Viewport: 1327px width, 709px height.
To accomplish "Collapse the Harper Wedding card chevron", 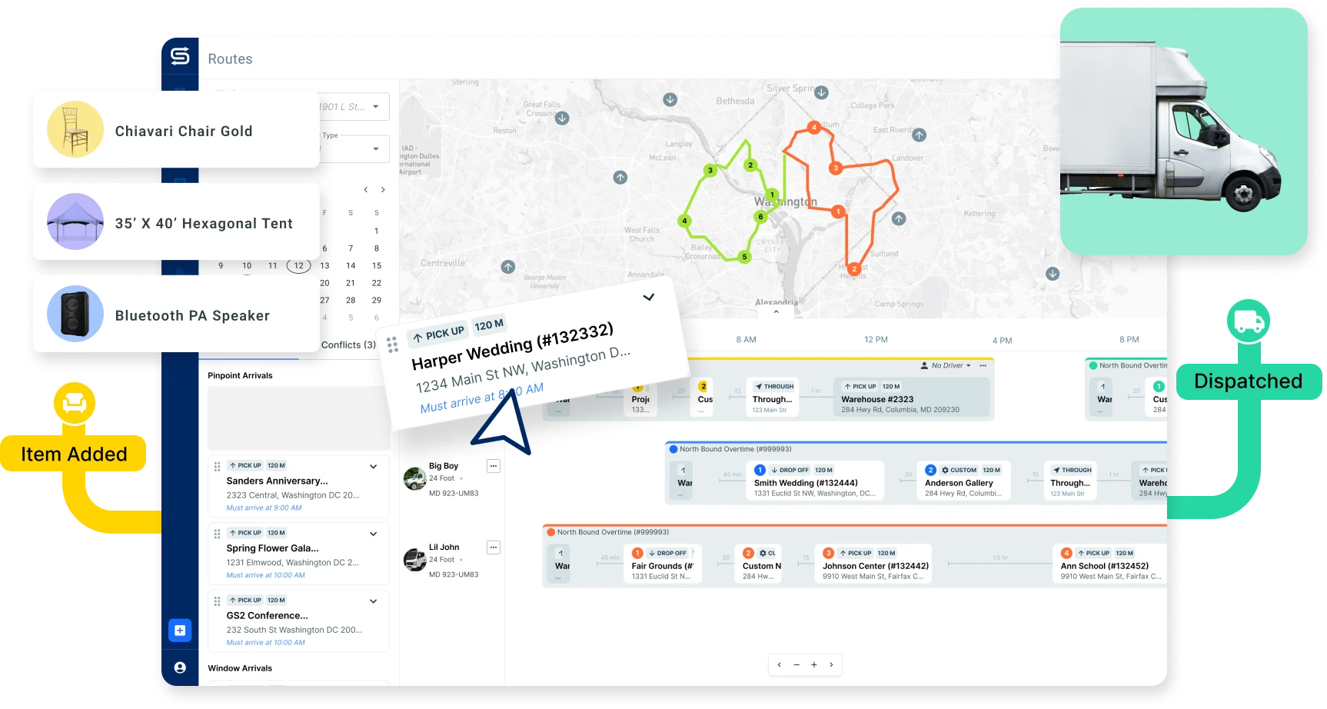I will pos(649,298).
